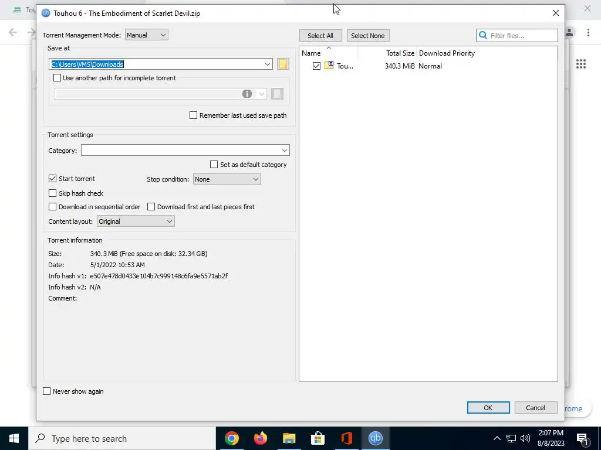
Task: Click the Filter files search field
Action: coord(516,36)
